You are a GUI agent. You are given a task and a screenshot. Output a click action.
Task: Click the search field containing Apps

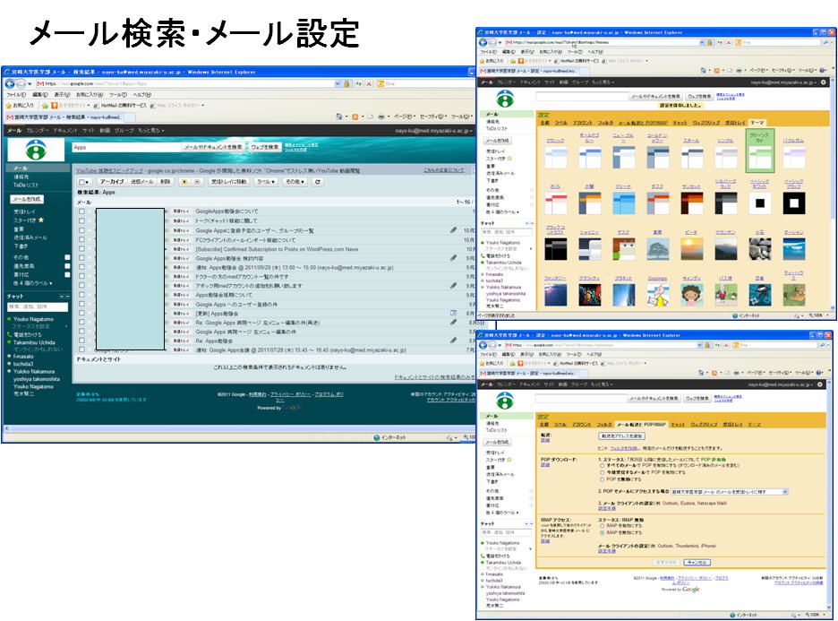click(x=125, y=147)
